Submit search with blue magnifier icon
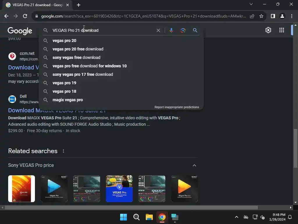Image resolution: width=298 pixels, height=224 pixels. [x=195, y=30]
